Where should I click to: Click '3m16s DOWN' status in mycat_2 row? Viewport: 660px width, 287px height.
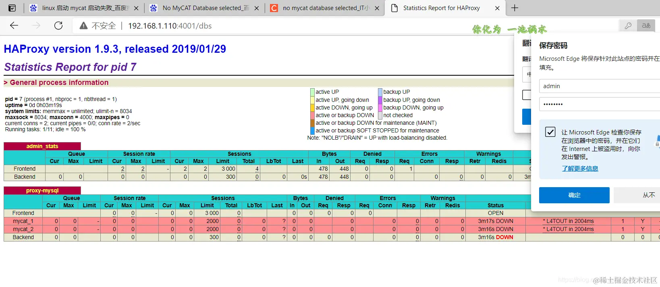click(496, 229)
